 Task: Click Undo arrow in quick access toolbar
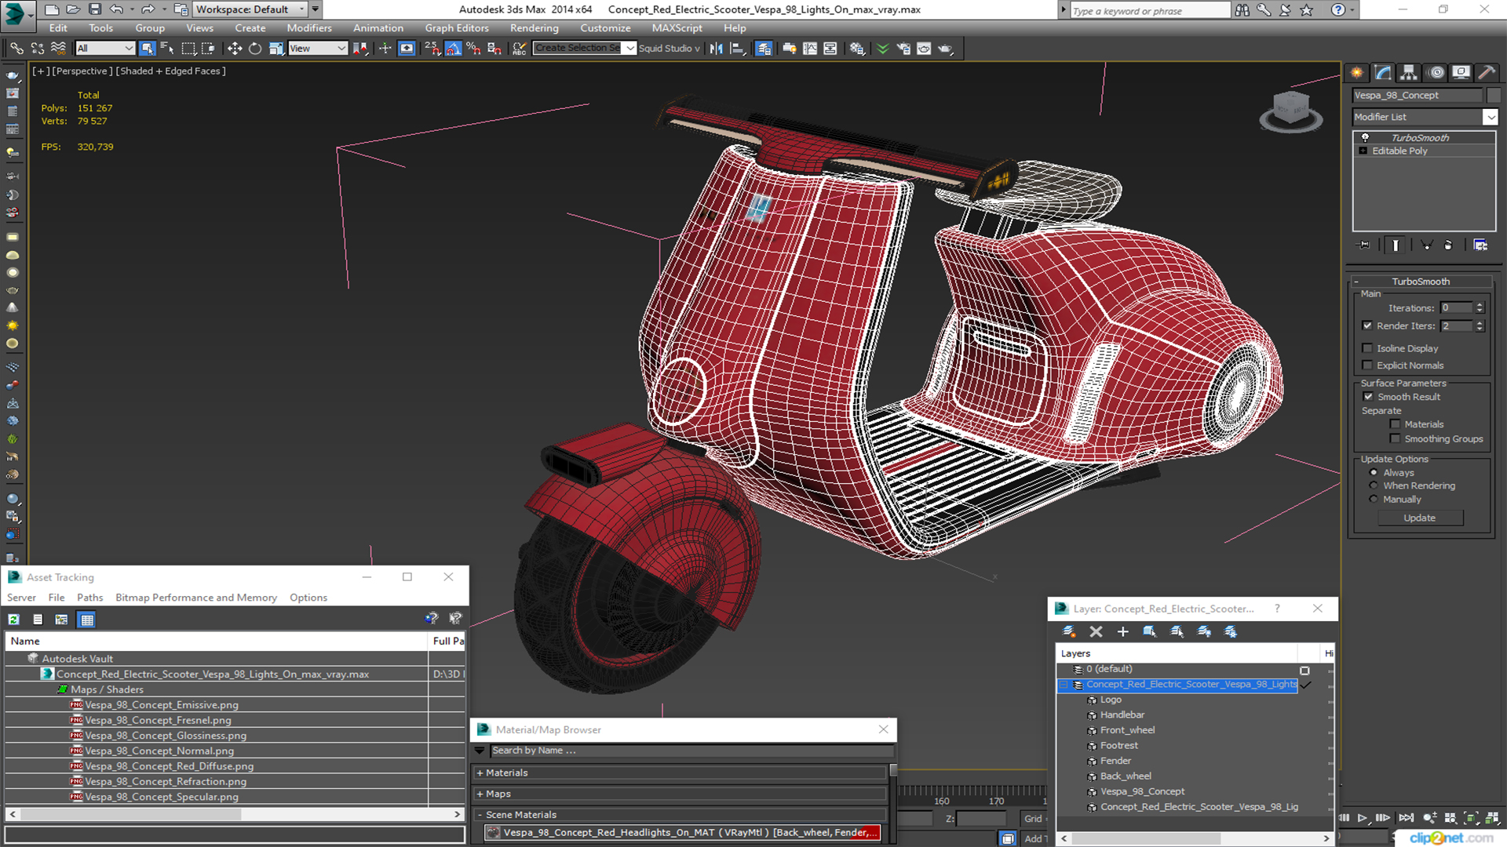[x=116, y=9]
